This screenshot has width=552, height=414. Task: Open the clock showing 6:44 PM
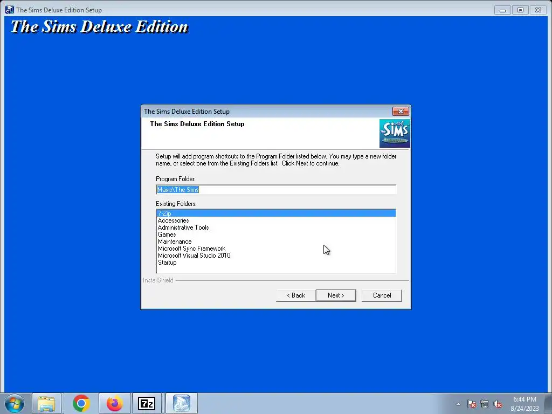point(525,404)
